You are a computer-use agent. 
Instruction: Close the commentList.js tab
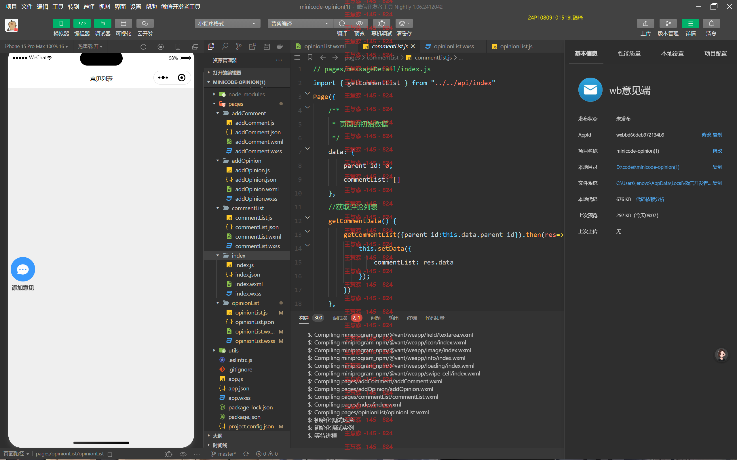tap(413, 46)
